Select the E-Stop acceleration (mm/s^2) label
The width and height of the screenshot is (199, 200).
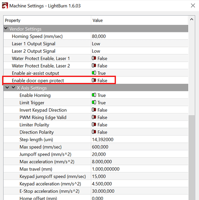pyautogui.click(x=49, y=191)
